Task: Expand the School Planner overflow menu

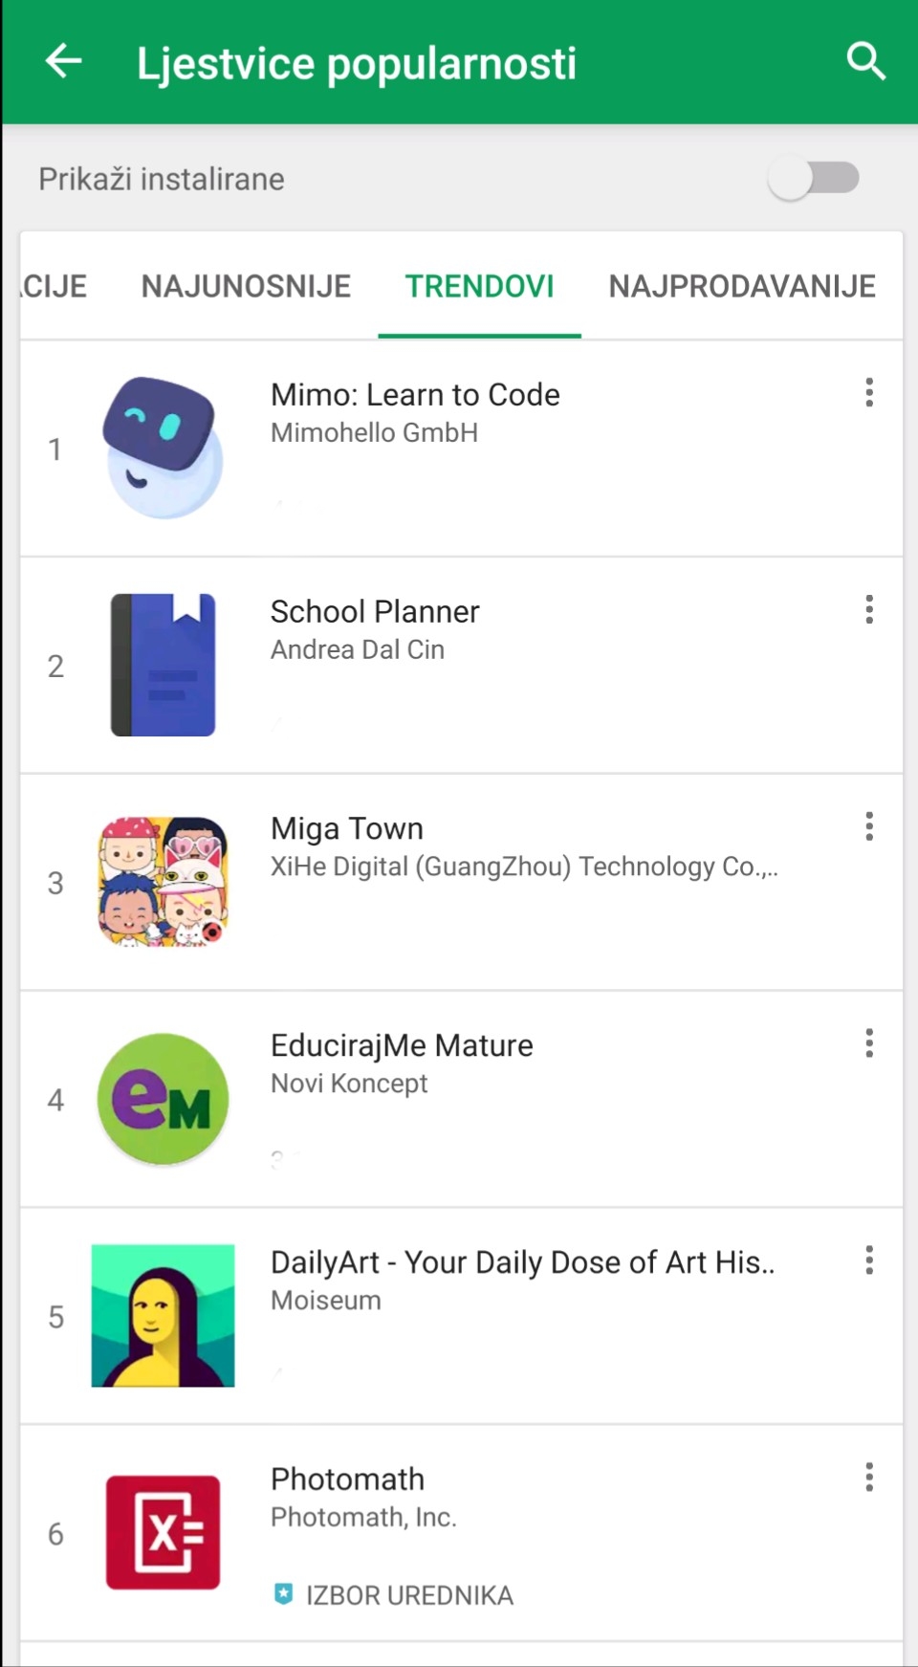Action: pyautogui.click(x=868, y=609)
